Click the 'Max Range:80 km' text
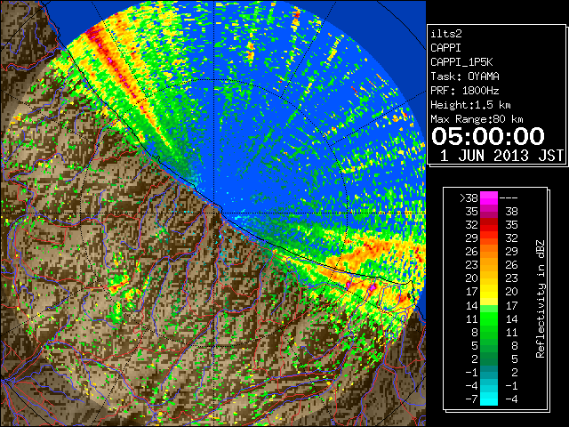The height and width of the screenshot is (427, 569). [477, 119]
